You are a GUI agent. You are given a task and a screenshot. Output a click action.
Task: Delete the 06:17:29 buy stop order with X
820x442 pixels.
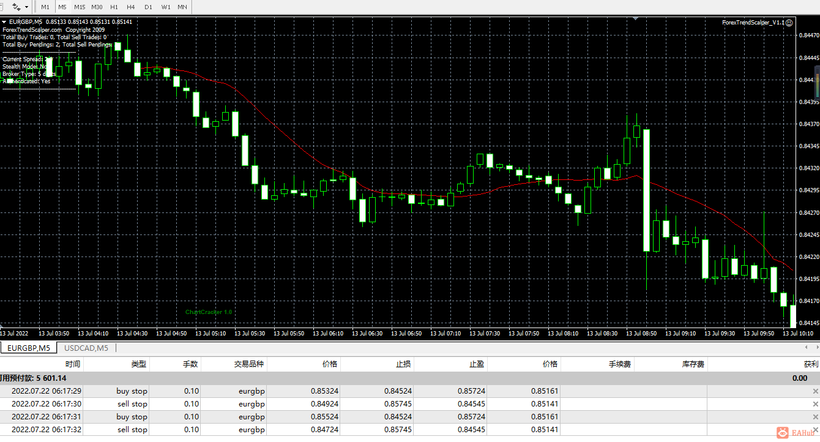tap(815, 391)
